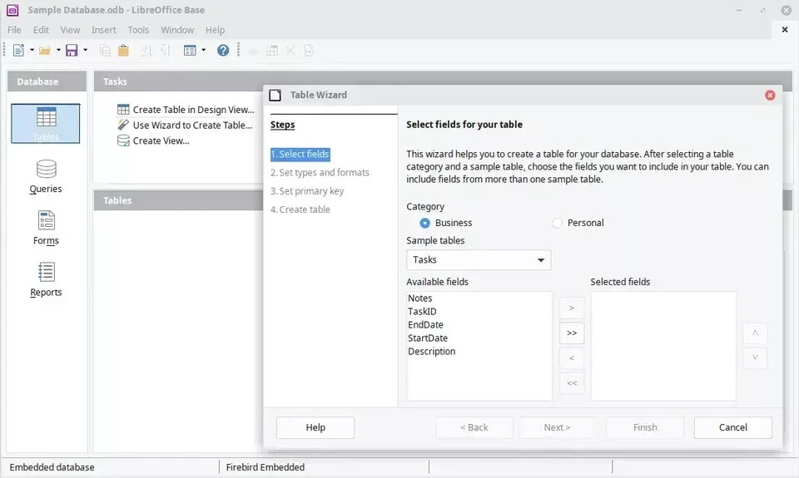Click the Cancel button

(x=732, y=427)
